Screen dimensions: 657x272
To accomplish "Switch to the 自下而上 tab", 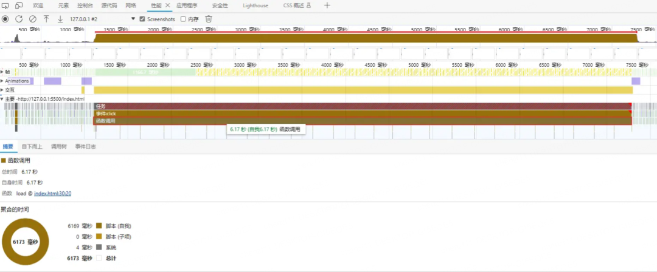I will 32,146.
